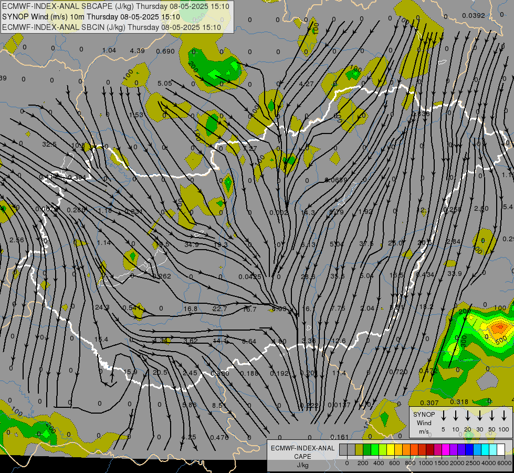Click the 50 m/s wind arrow in legend
Viewport: 514px width, 473px height.
point(492,416)
